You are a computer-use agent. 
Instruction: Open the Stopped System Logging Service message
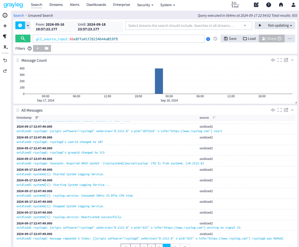click(60, 206)
